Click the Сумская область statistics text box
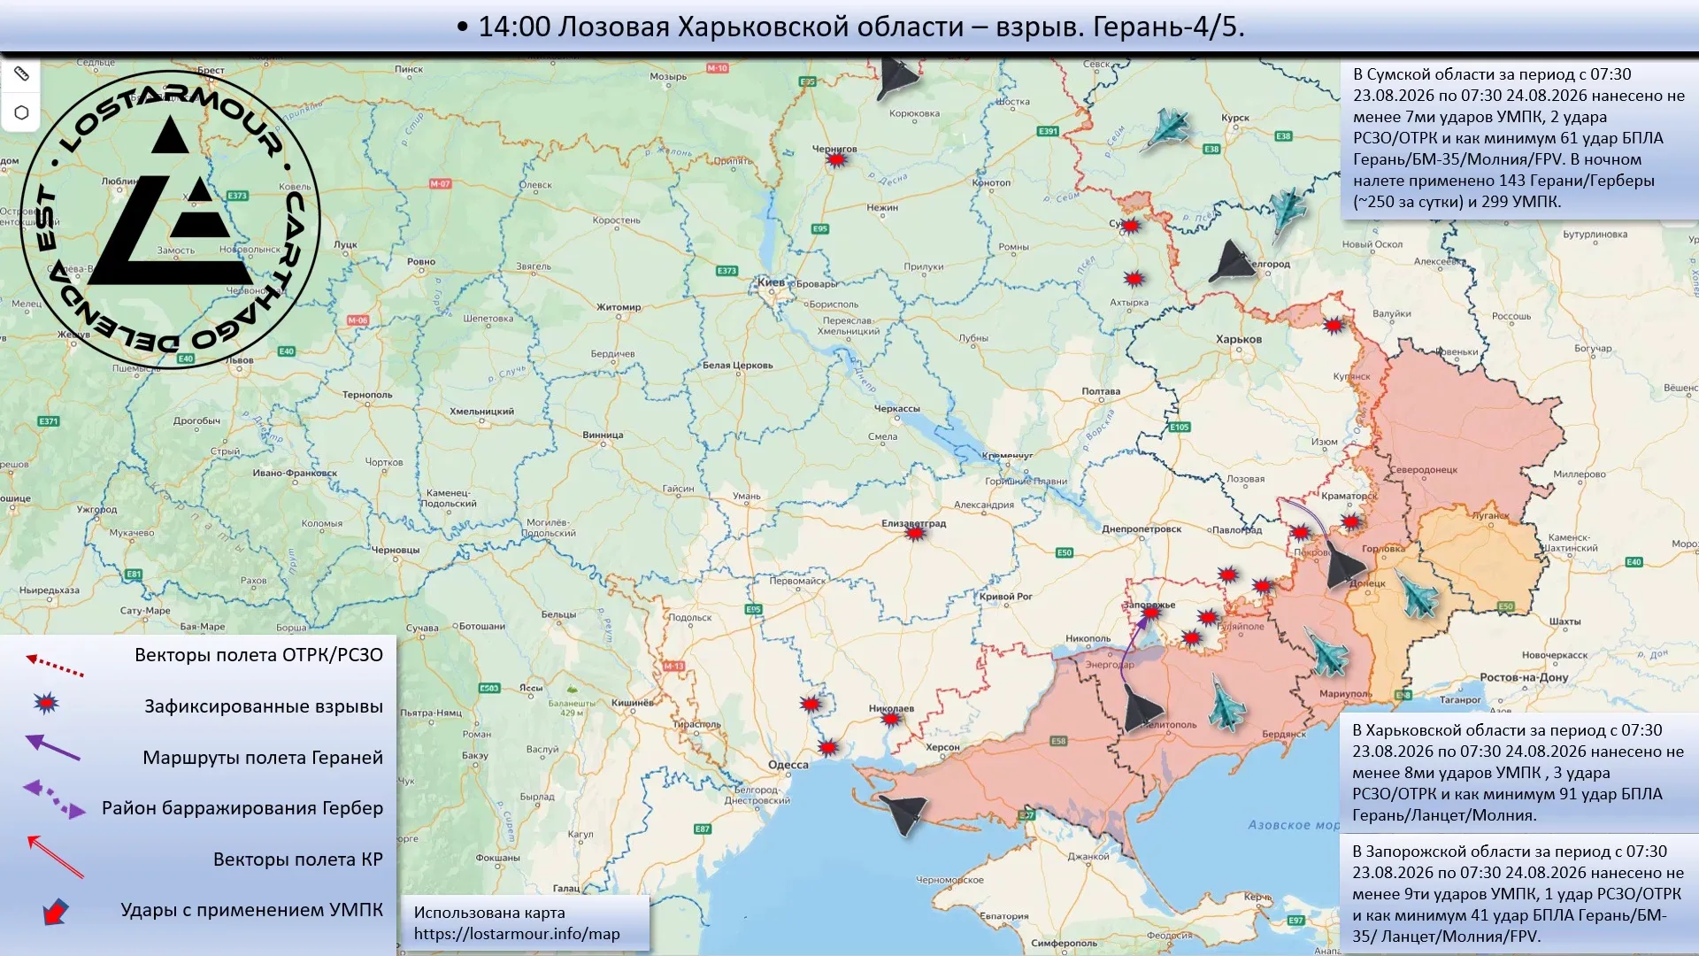The height and width of the screenshot is (956, 1699). tap(1518, 138)
